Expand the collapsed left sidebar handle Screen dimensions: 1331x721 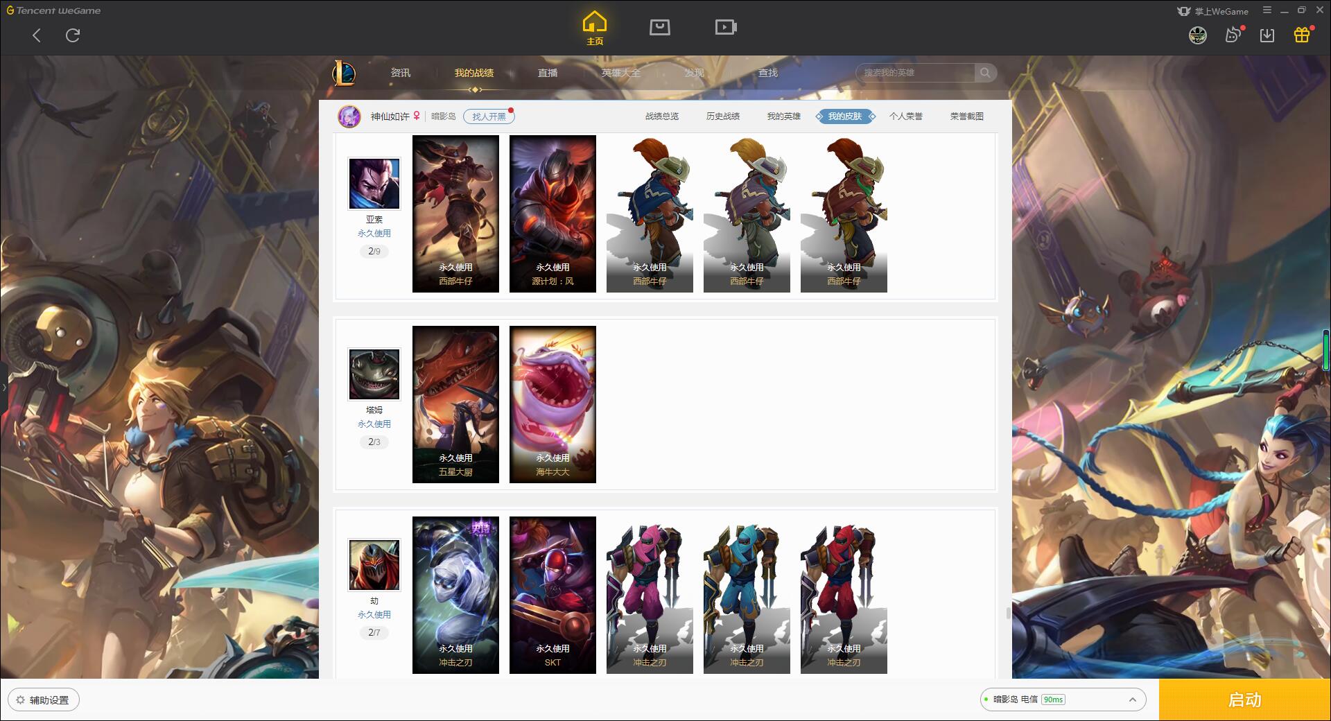pos(3,388)
